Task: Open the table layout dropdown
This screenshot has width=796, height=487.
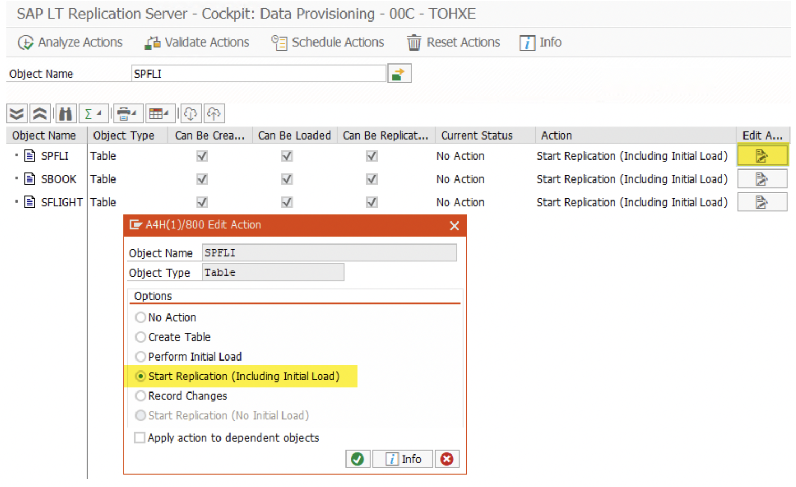Action: tap(160, 113)
